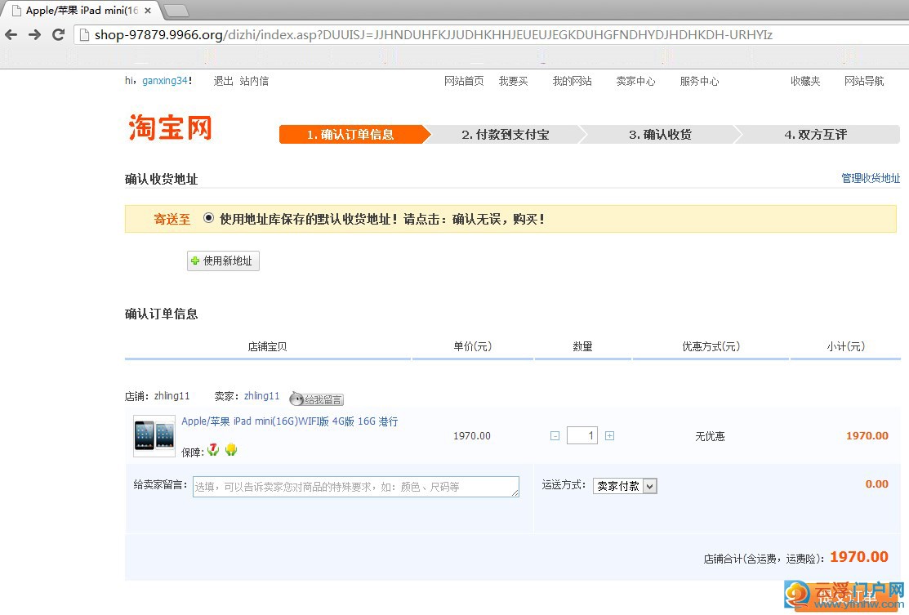Click the 7-day return guarantee icon

[x=212, y=448]
